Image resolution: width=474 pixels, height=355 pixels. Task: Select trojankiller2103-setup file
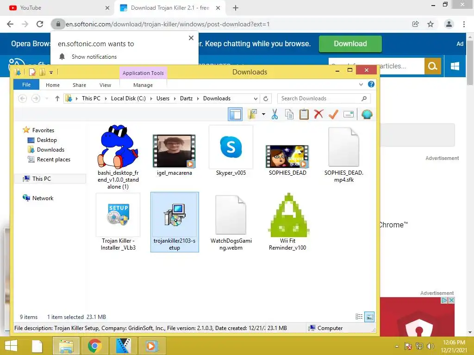point(175,222)
